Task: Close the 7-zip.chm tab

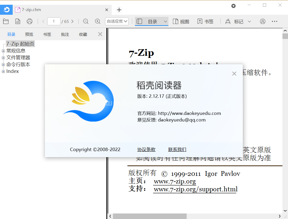Action: [x=107, y=10]
